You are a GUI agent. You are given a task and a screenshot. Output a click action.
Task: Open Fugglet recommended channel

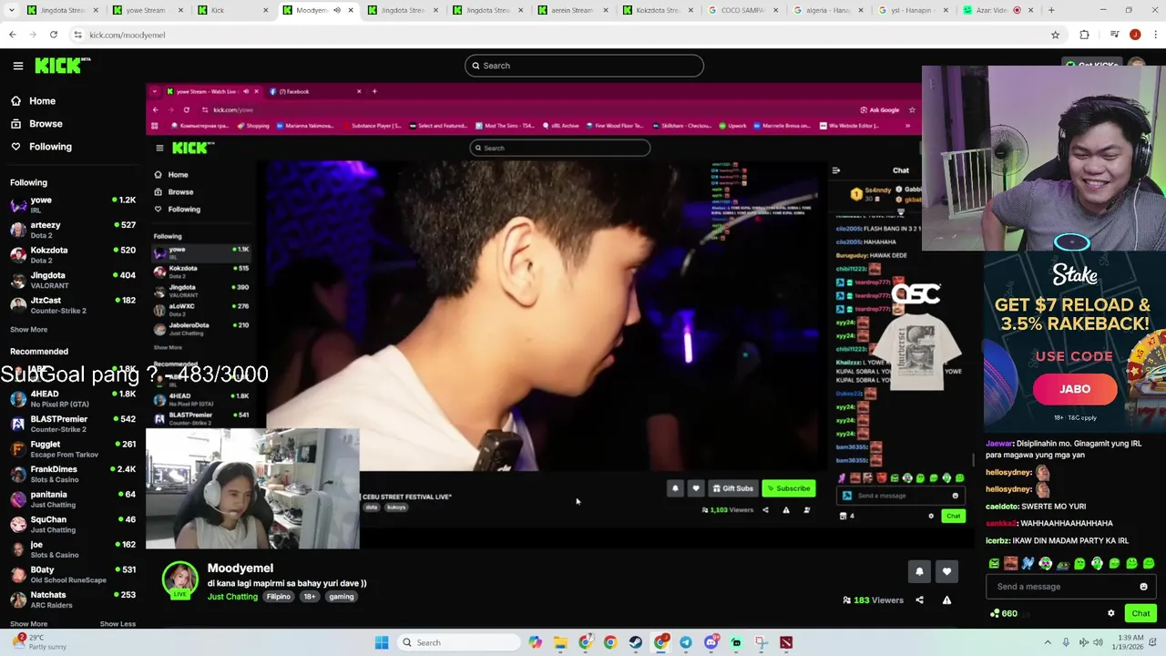point(73,448)
